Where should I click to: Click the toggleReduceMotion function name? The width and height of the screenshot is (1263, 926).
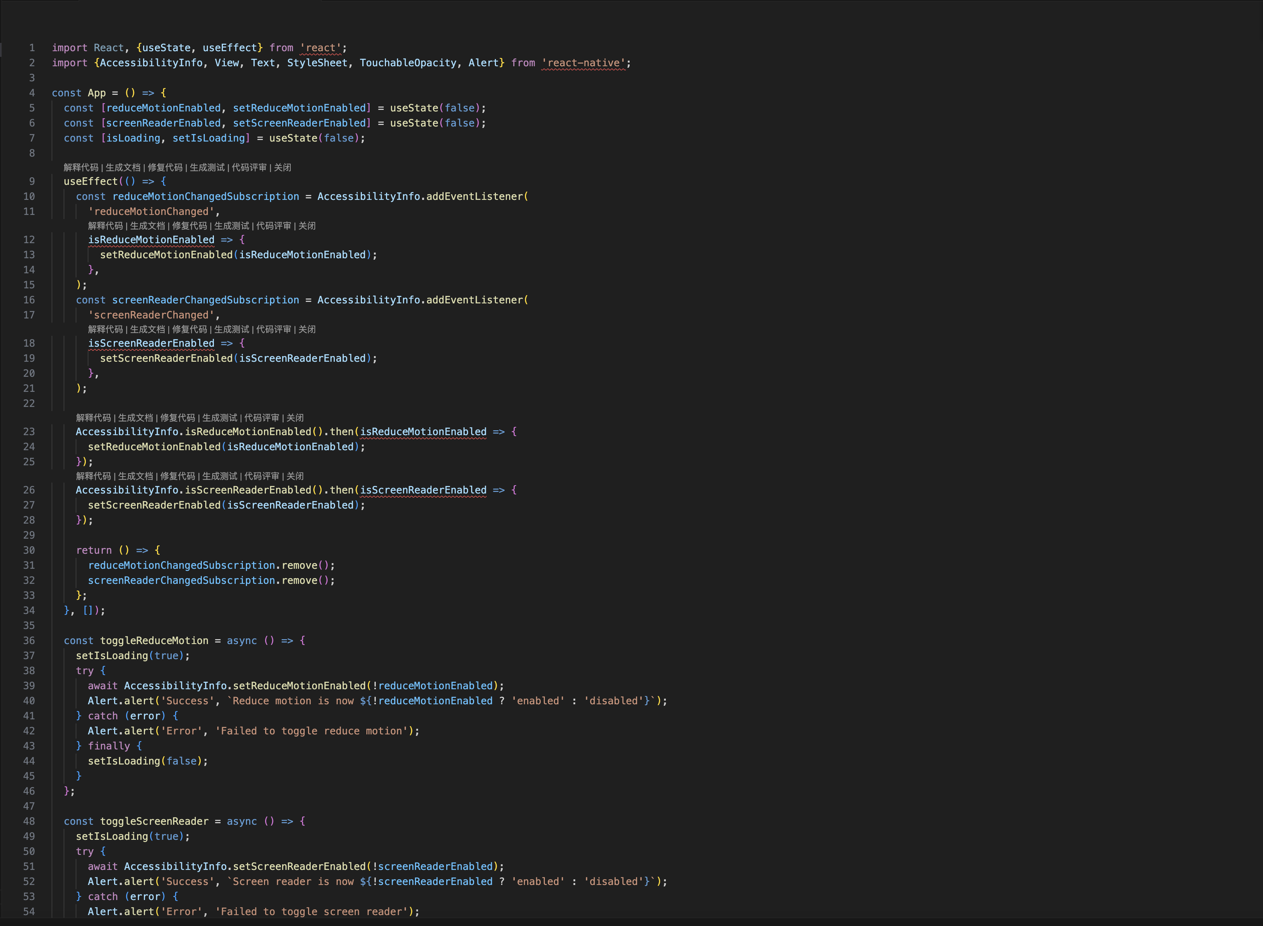coord(154,641)
